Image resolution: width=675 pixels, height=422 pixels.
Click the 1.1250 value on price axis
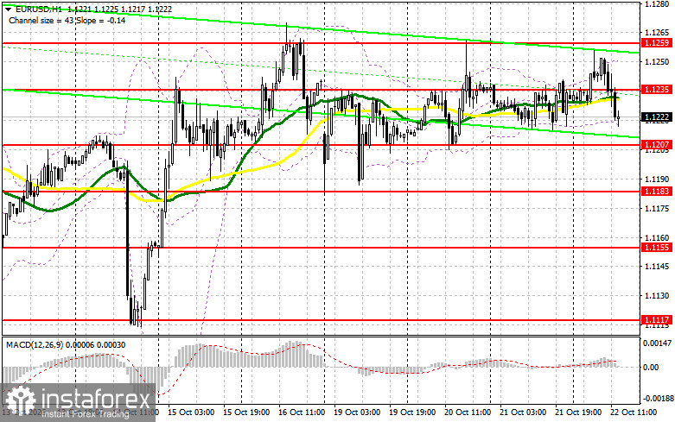coord(657,62)
